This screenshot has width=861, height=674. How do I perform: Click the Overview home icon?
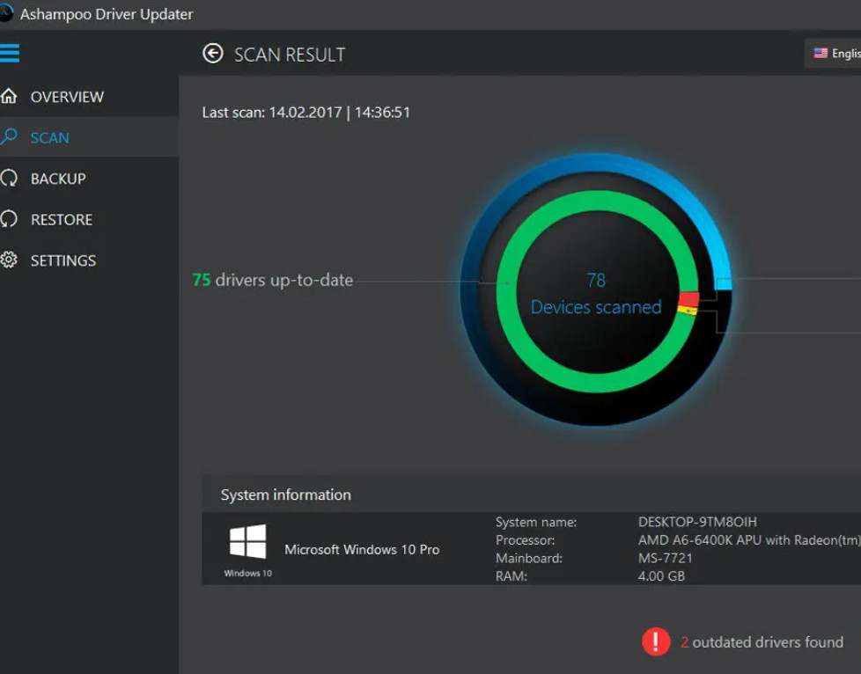pos(9,96)
